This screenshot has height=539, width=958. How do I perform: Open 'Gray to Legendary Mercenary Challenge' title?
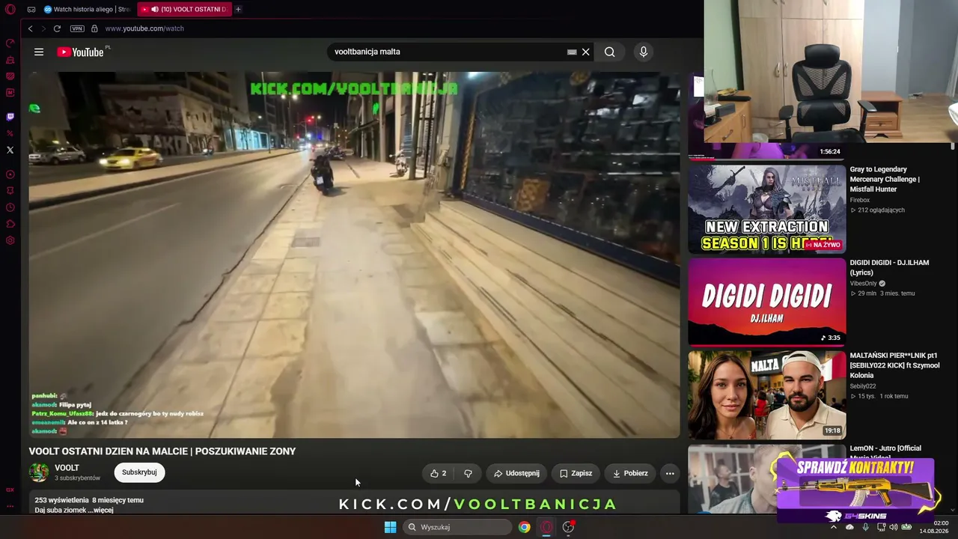point(885,179)
